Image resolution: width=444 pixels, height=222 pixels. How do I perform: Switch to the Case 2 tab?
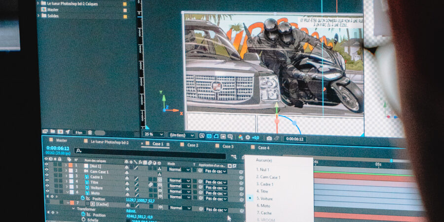[192, 145]
